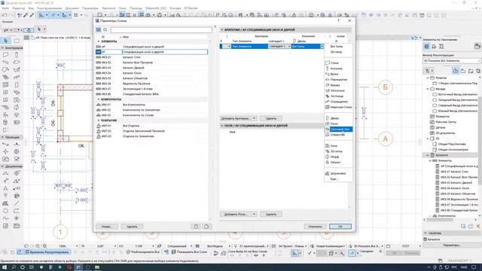This screenshot has height=271, width=482.
Task: Click Удалить button under criteria list
Action: [x=271, y=118]
